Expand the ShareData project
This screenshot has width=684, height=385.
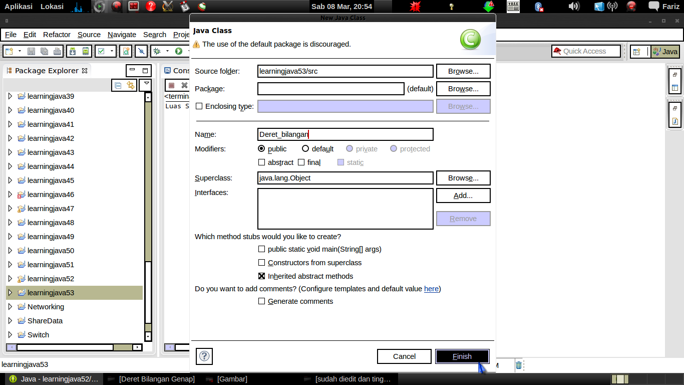pyautogui.click(x=10, y=321)
